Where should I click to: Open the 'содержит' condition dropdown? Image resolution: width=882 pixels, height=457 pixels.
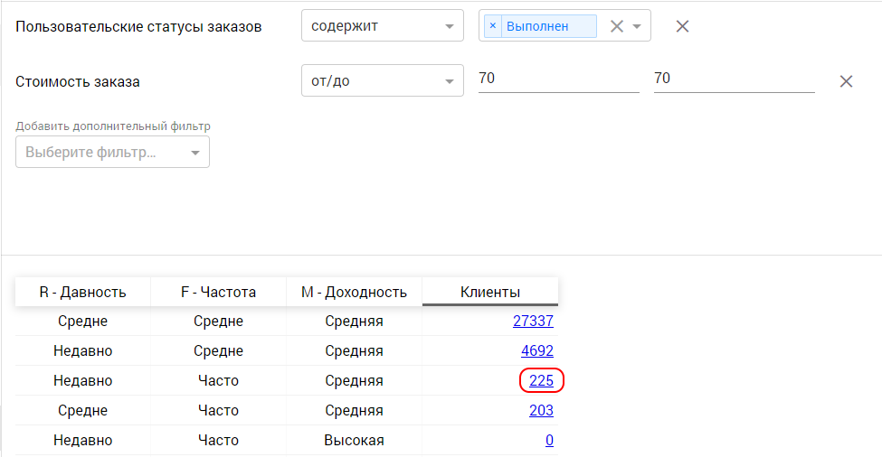[382, 26]
